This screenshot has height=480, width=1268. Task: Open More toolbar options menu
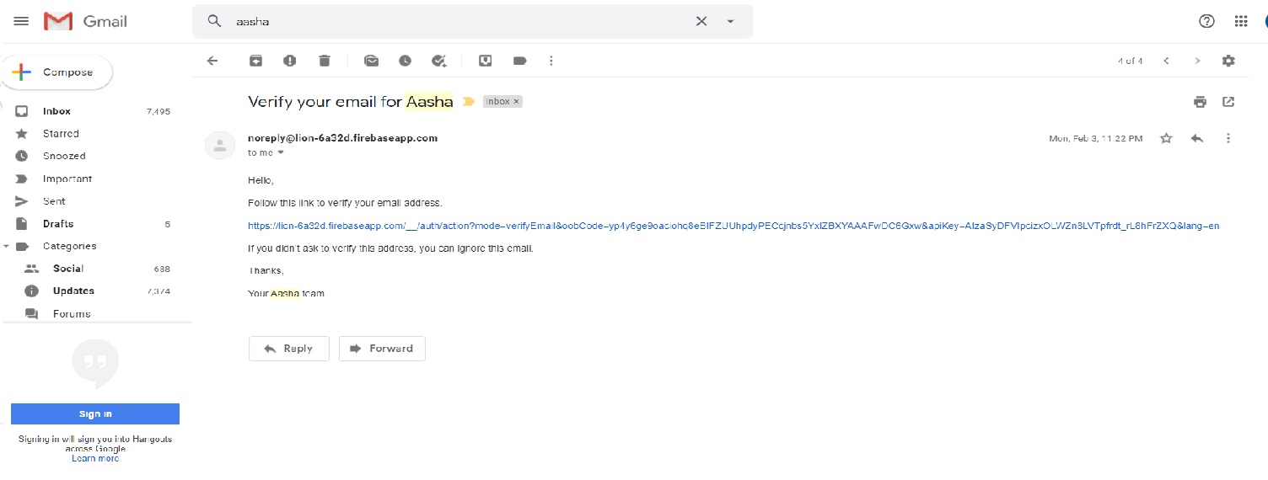[551, 61]
